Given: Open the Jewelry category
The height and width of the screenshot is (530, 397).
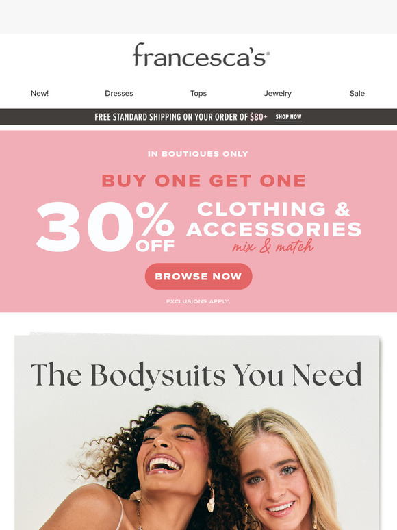Looking at the screenshot, I should pyautogui.click(x=278, y=93).
